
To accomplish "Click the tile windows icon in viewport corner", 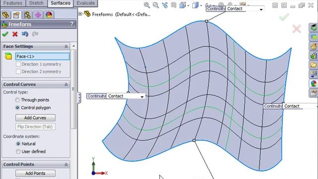I will coord(275,5).
